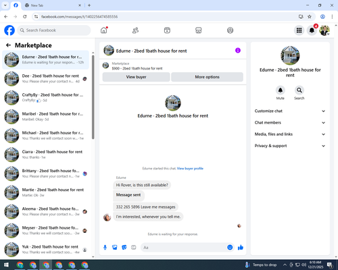Viewport: 338px width, 270px height.
Task: Click the View buyer button
Action: [x=136, y=77]
